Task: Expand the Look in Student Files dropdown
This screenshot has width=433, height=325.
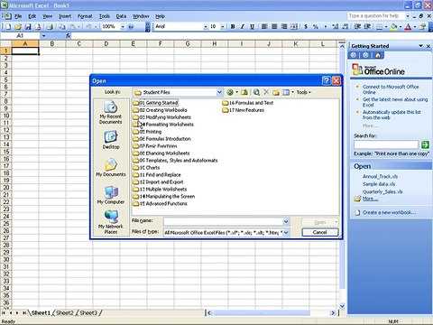Action: point(219,92)
